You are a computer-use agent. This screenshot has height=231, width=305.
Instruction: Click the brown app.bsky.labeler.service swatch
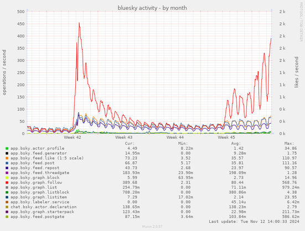tap(7, 202)
